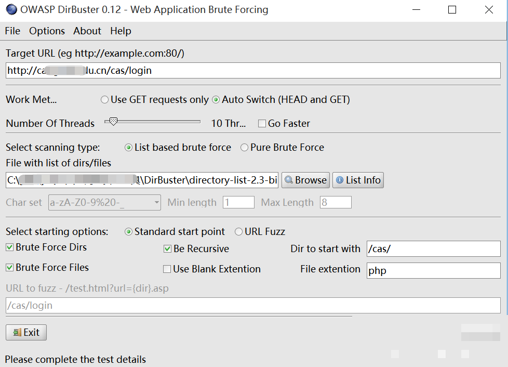Click the File extention field
This screenshot has width=508, height=367.
[x=434, y=270]
